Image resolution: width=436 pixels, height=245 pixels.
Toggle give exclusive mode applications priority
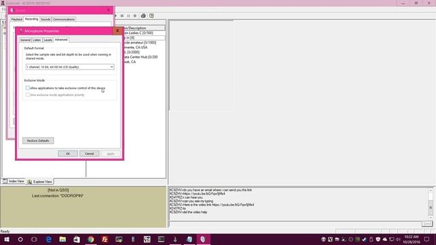point(27,95)
